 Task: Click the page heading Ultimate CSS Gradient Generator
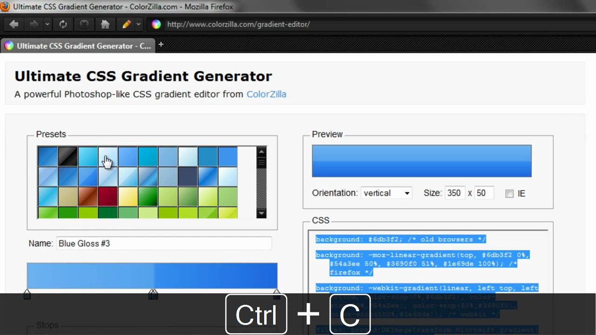click(x=143, y=76)
